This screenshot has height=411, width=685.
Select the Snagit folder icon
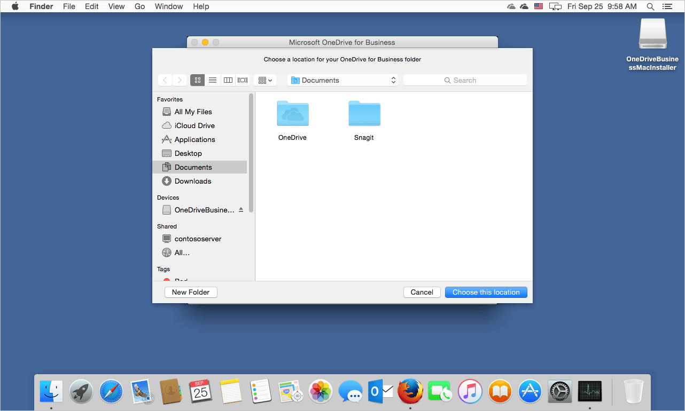point(364,113)
